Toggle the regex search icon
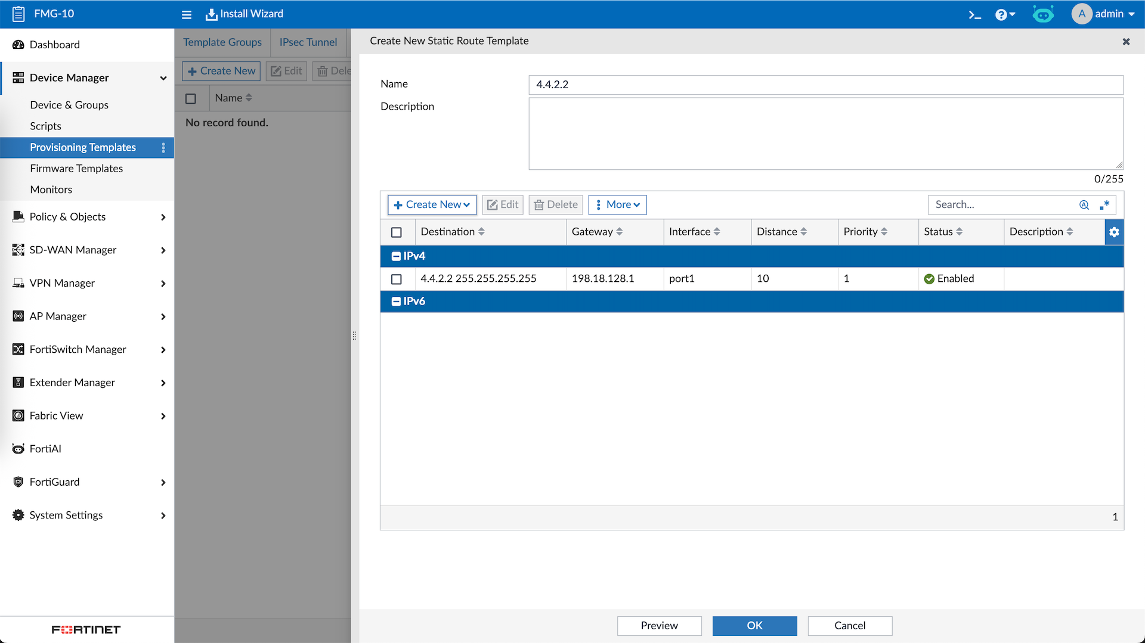The height and width of the screenshot is (643, 1145). (x=1105, y=205)
